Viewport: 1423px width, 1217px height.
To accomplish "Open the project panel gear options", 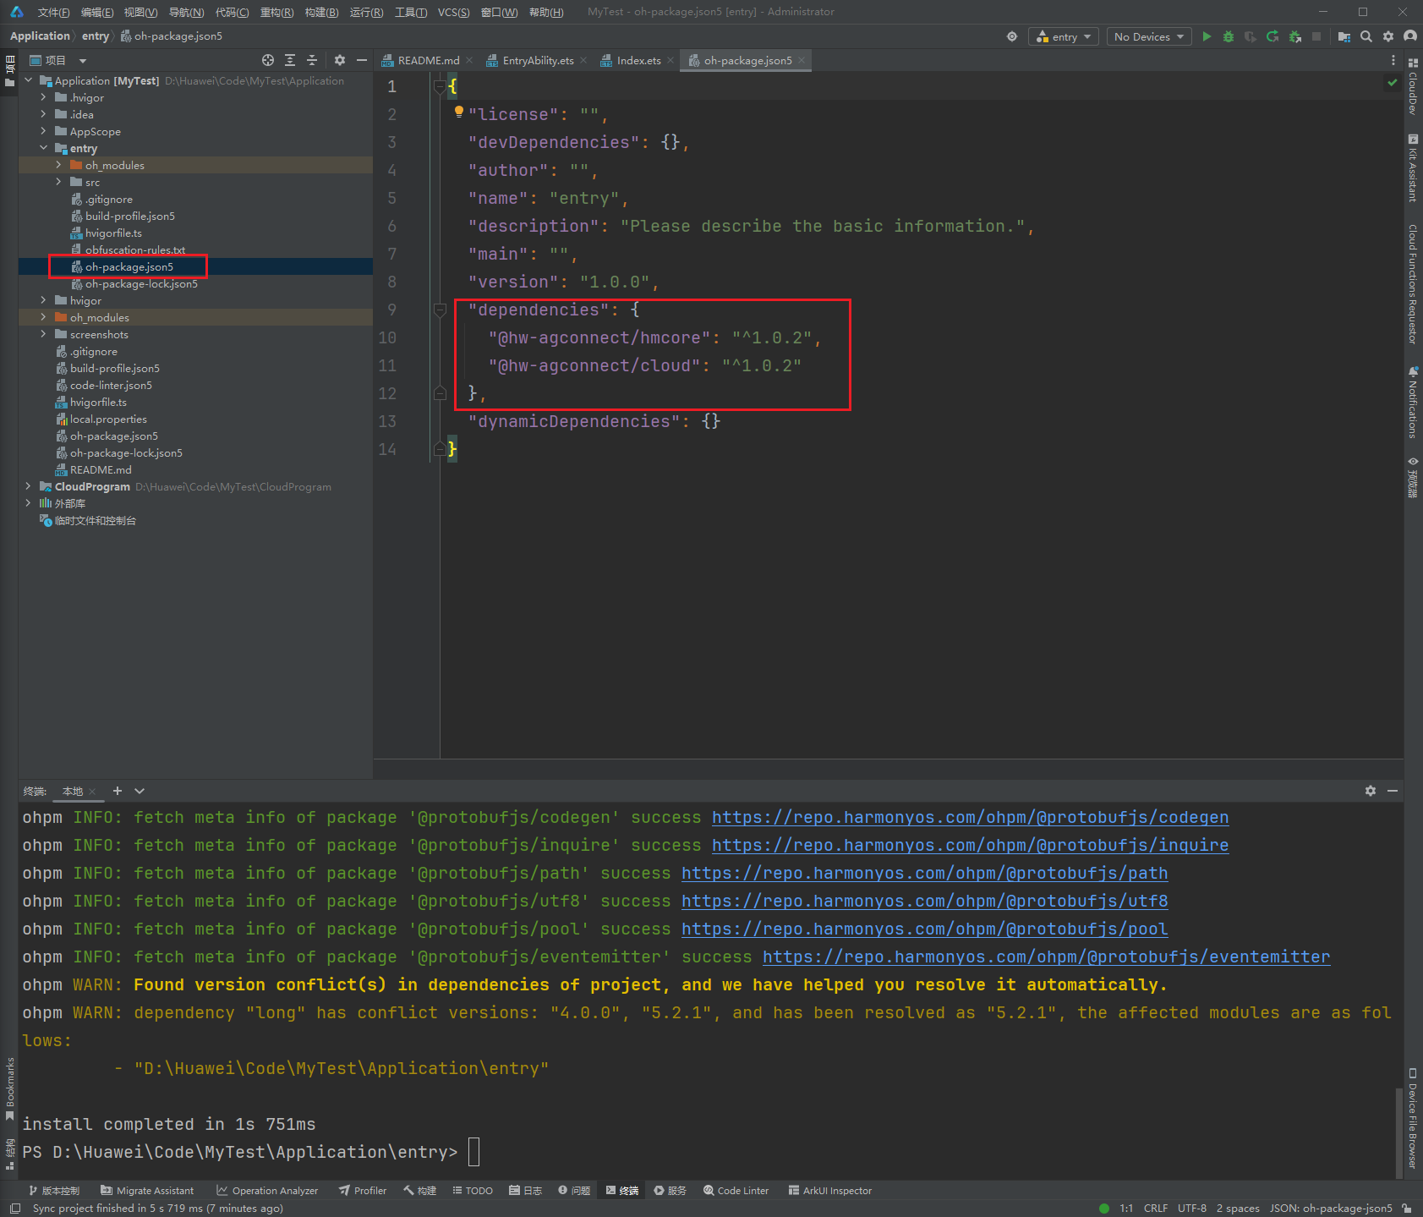I will point(340,60).
